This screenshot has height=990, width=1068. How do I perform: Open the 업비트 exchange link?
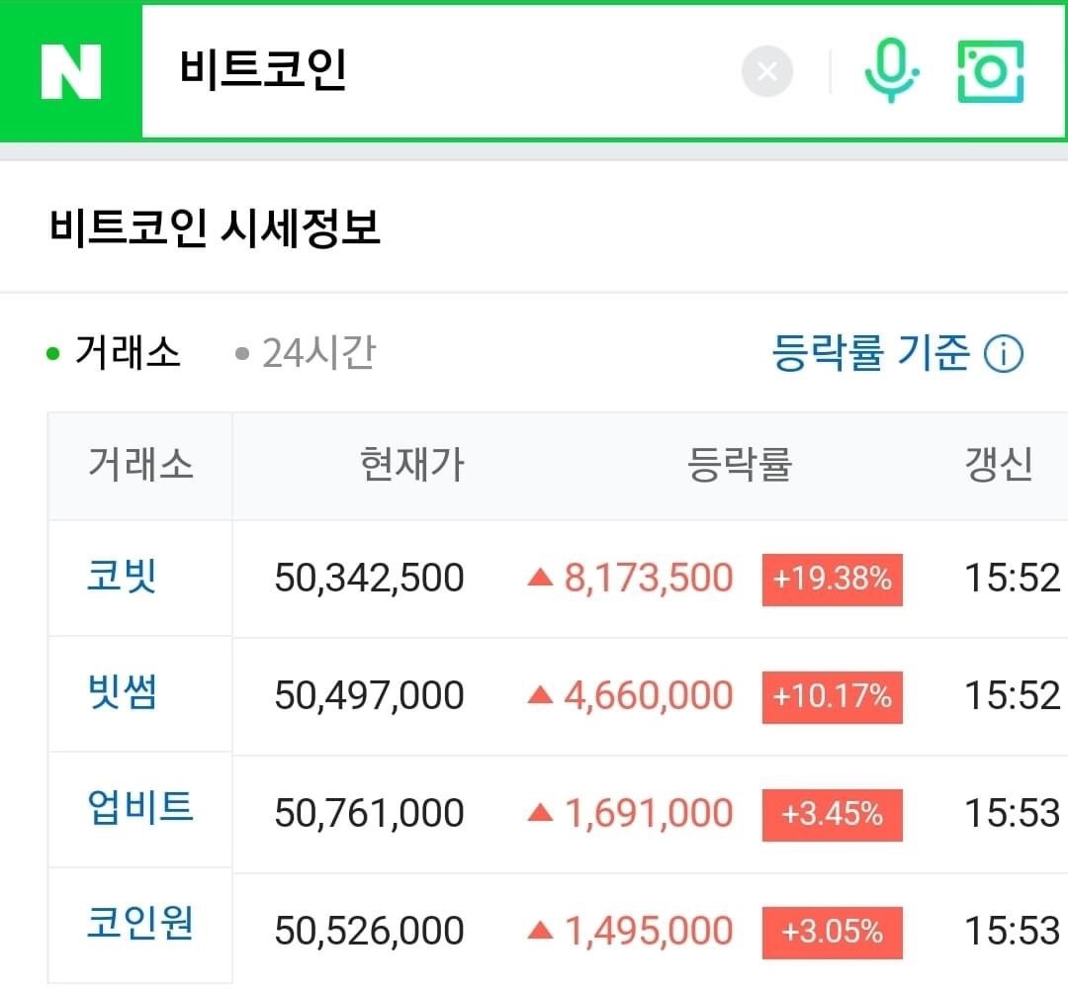(140, 808)
